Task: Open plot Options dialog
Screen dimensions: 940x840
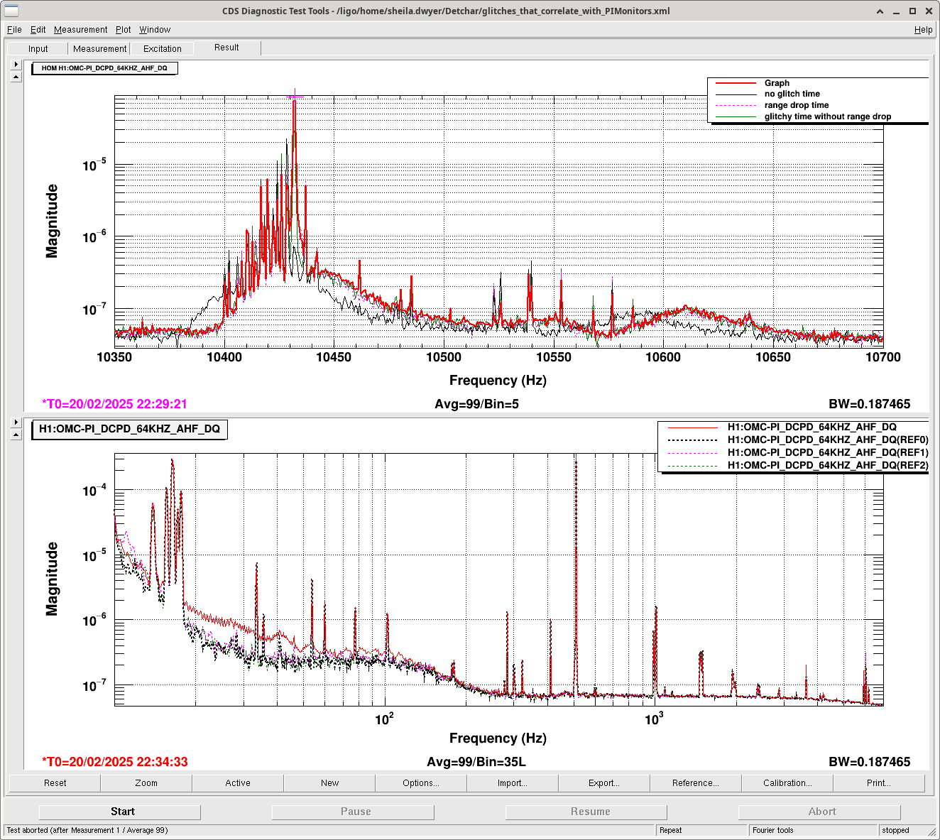Action: (421, 783)
